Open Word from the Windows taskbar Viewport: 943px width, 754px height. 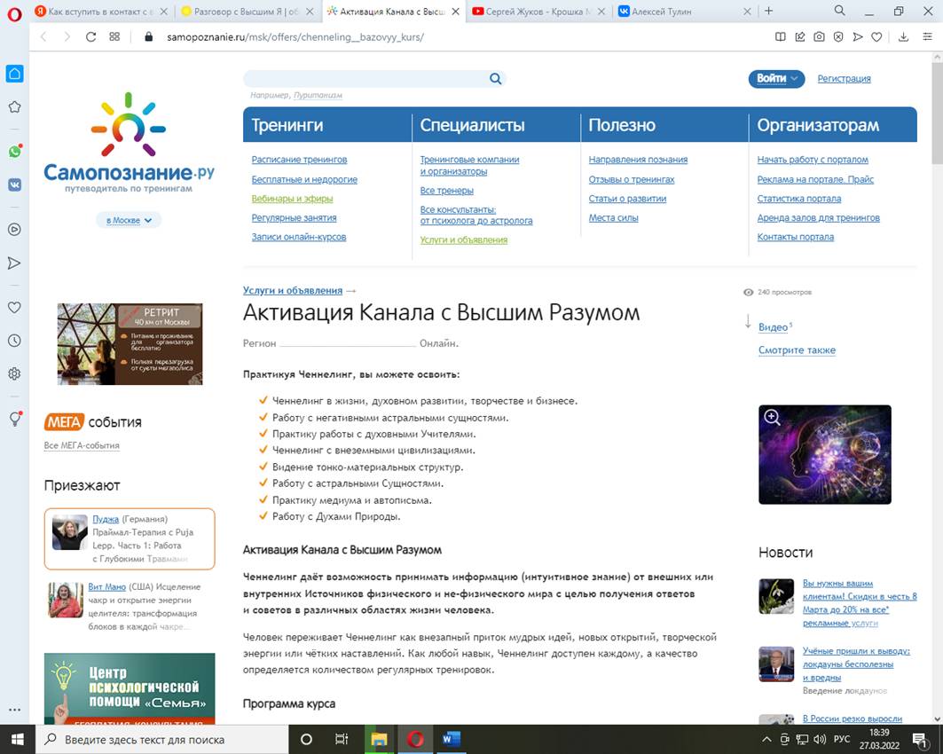(450, 739)
